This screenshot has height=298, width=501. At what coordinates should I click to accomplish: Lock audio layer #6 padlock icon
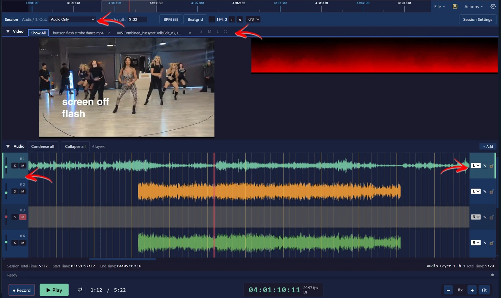(x=492, y=242)
